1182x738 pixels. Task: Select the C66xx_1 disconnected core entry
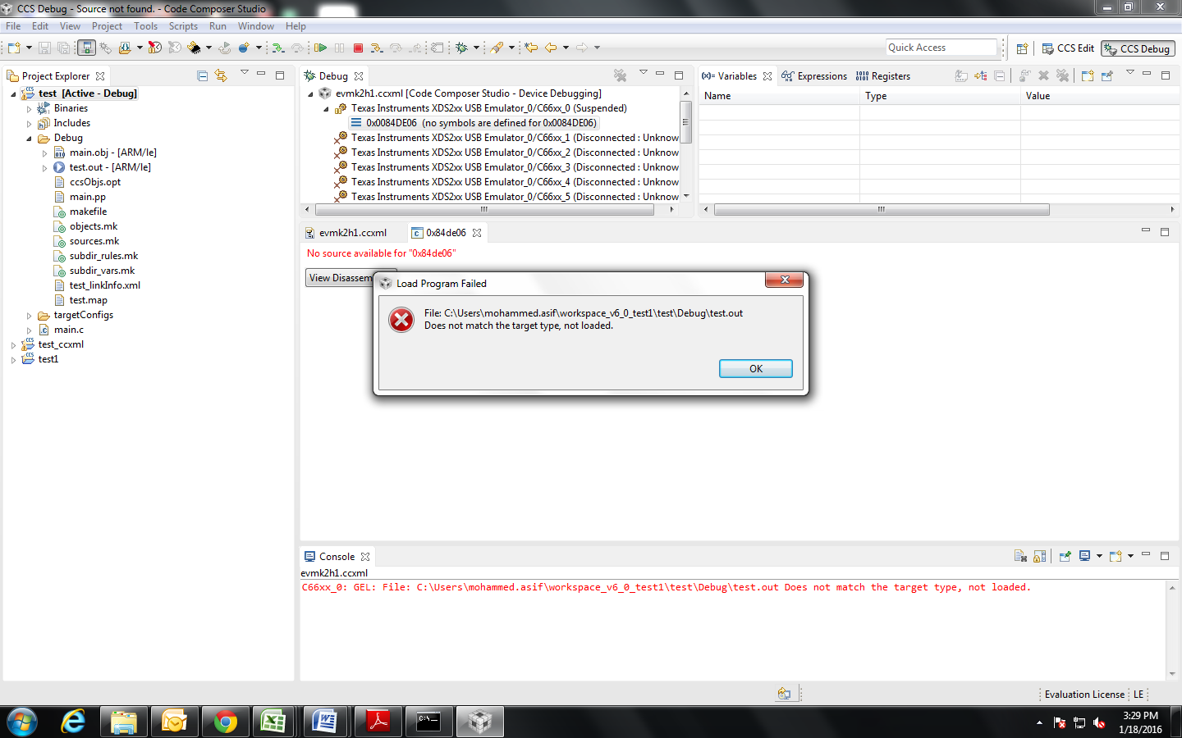507,138
